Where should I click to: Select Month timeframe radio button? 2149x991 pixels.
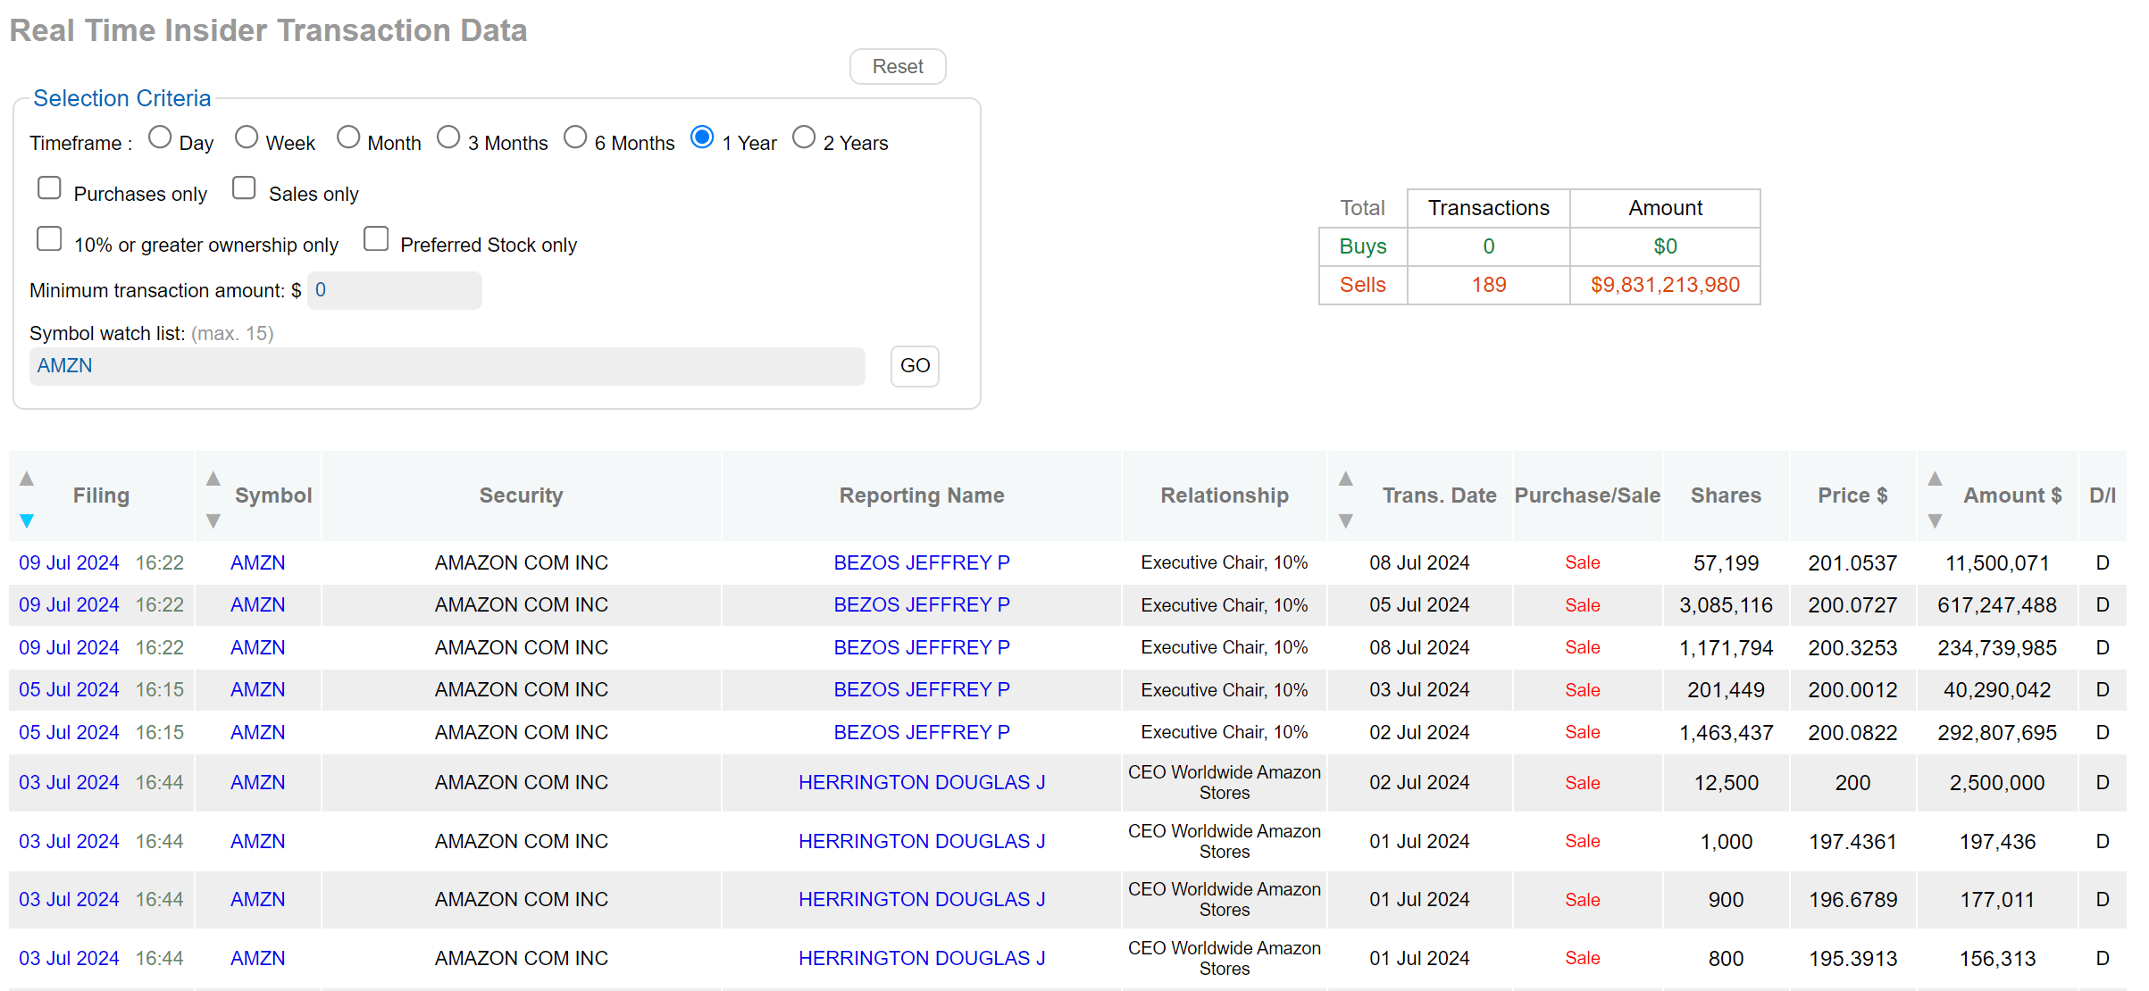pyautogui.click(x=348, y=137)
